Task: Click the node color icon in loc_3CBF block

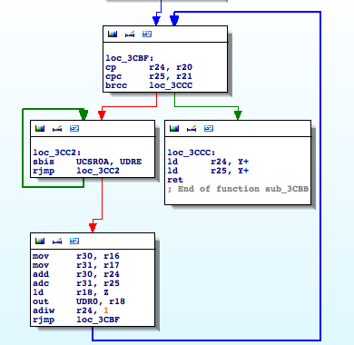Action: [x=113, y=34]
